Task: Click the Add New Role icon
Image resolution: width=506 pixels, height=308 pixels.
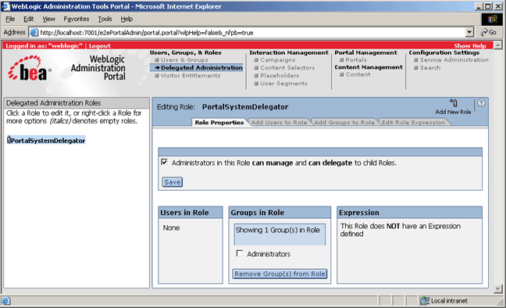Action: tap(454, 102)
